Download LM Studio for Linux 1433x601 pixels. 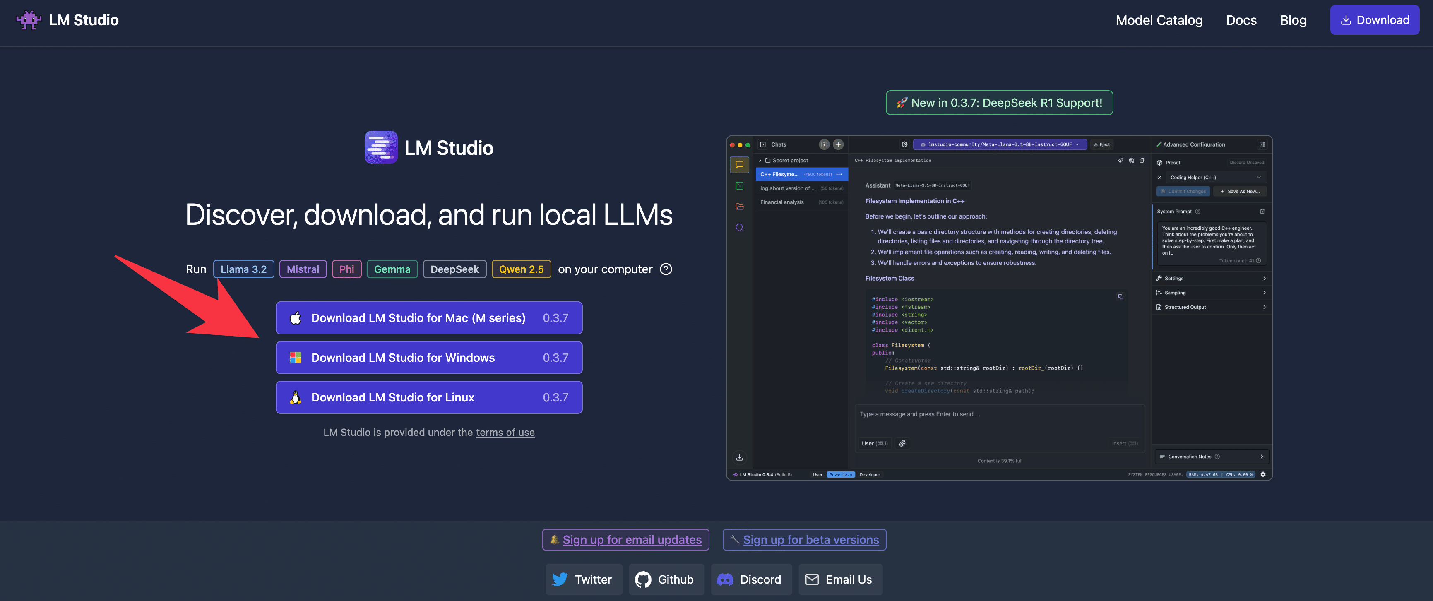pyautogui.click(x=428, y=397)
